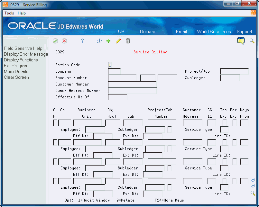
Task: Click the first row Per Exc field
Action: point(235,123)
